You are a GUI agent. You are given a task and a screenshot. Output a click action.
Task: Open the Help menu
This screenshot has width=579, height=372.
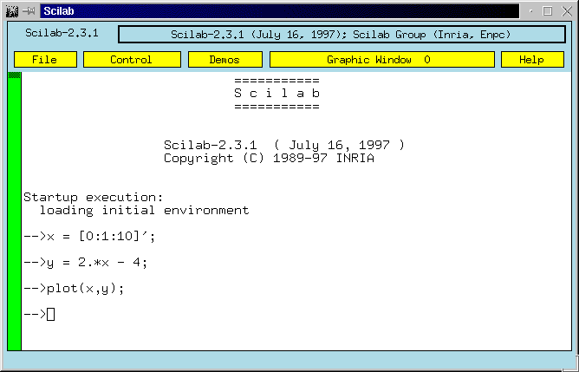532,60
